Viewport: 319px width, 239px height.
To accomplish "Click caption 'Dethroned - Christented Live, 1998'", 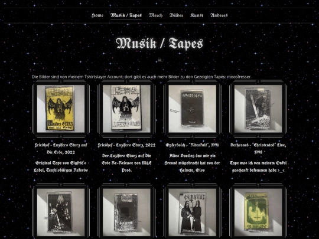I will pos(258,149).
